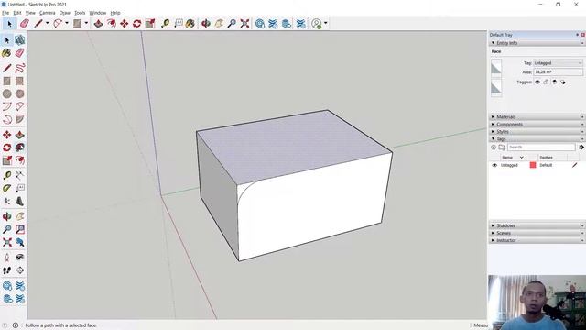Pick the Freehand drawing tool

pyautogui.click(x=20, y=68)
